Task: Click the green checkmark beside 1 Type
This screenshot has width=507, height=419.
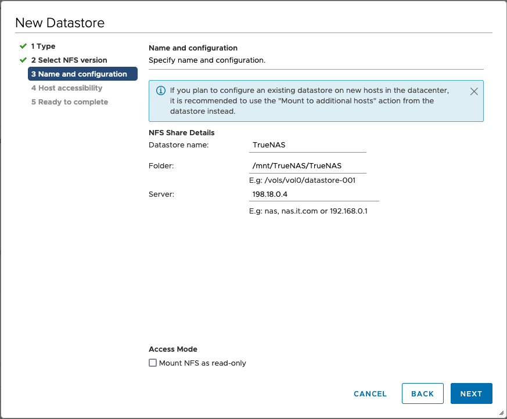Action: click(23, 46)
